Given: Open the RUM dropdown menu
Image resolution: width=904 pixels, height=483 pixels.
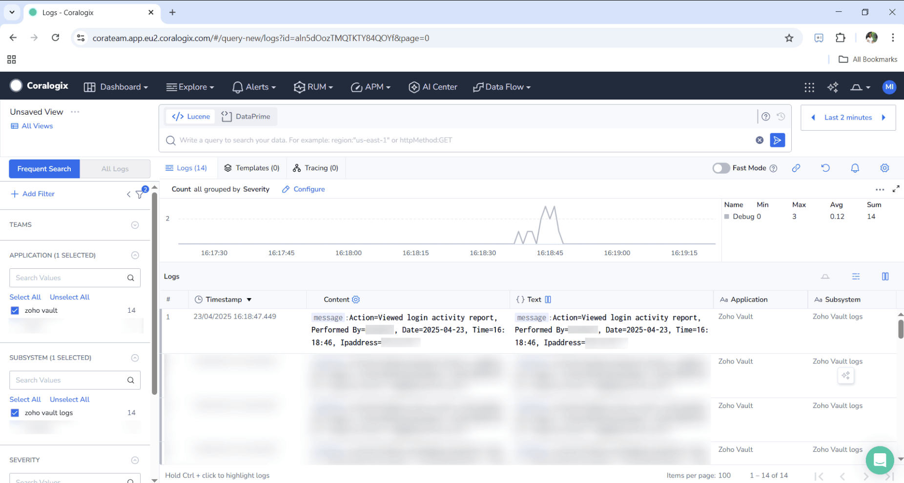Looking at the screenshot, I should tap(313, 87).
